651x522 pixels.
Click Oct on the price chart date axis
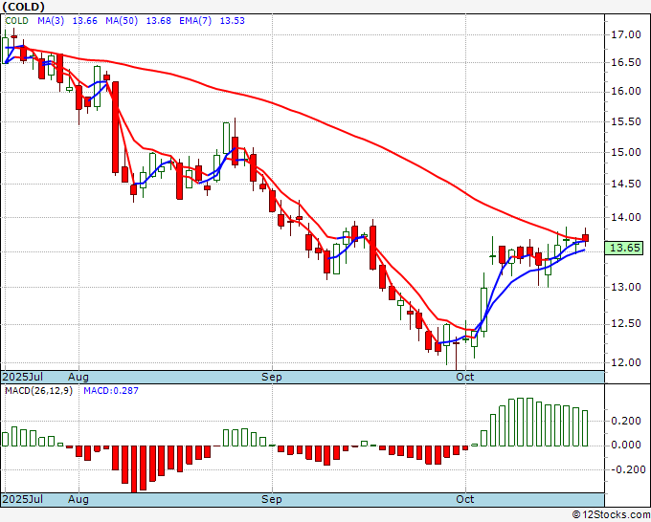pos(465,377)
